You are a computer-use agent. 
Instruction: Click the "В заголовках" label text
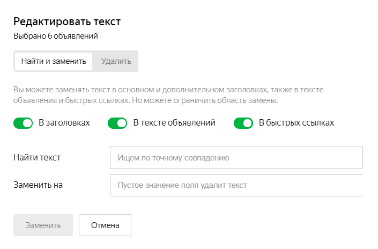64,123
